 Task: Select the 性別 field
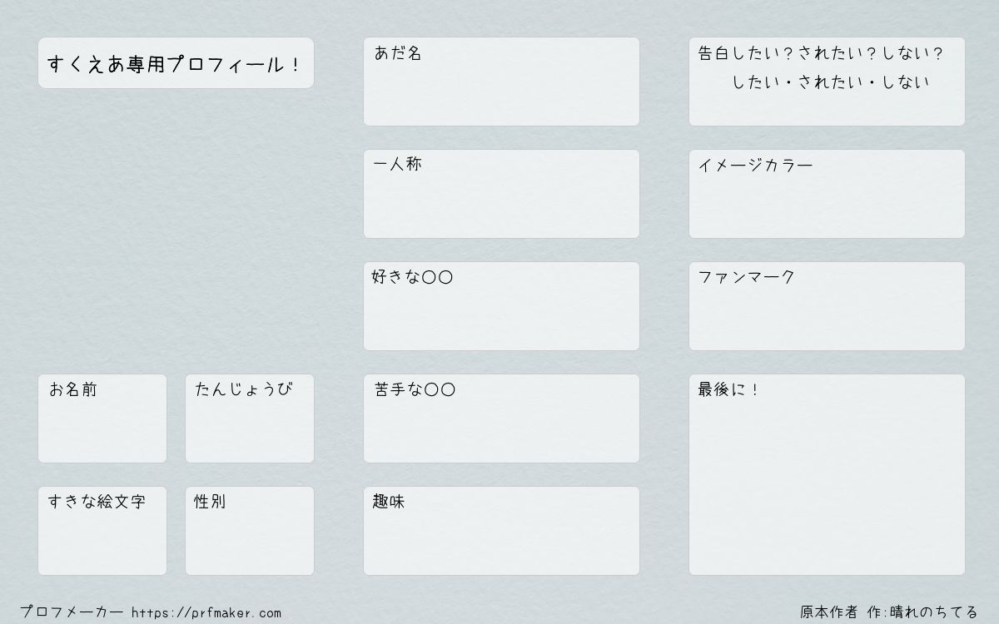pos(250,531)
